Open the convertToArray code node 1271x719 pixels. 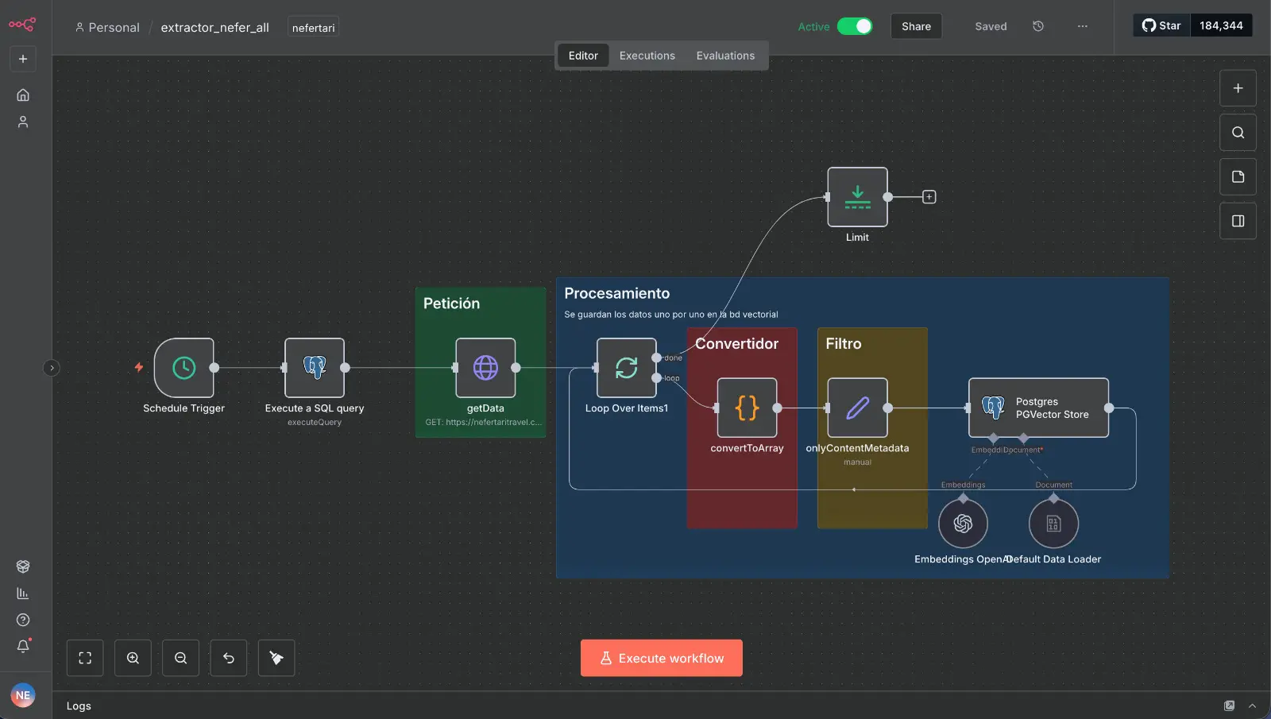coord(747,408)
